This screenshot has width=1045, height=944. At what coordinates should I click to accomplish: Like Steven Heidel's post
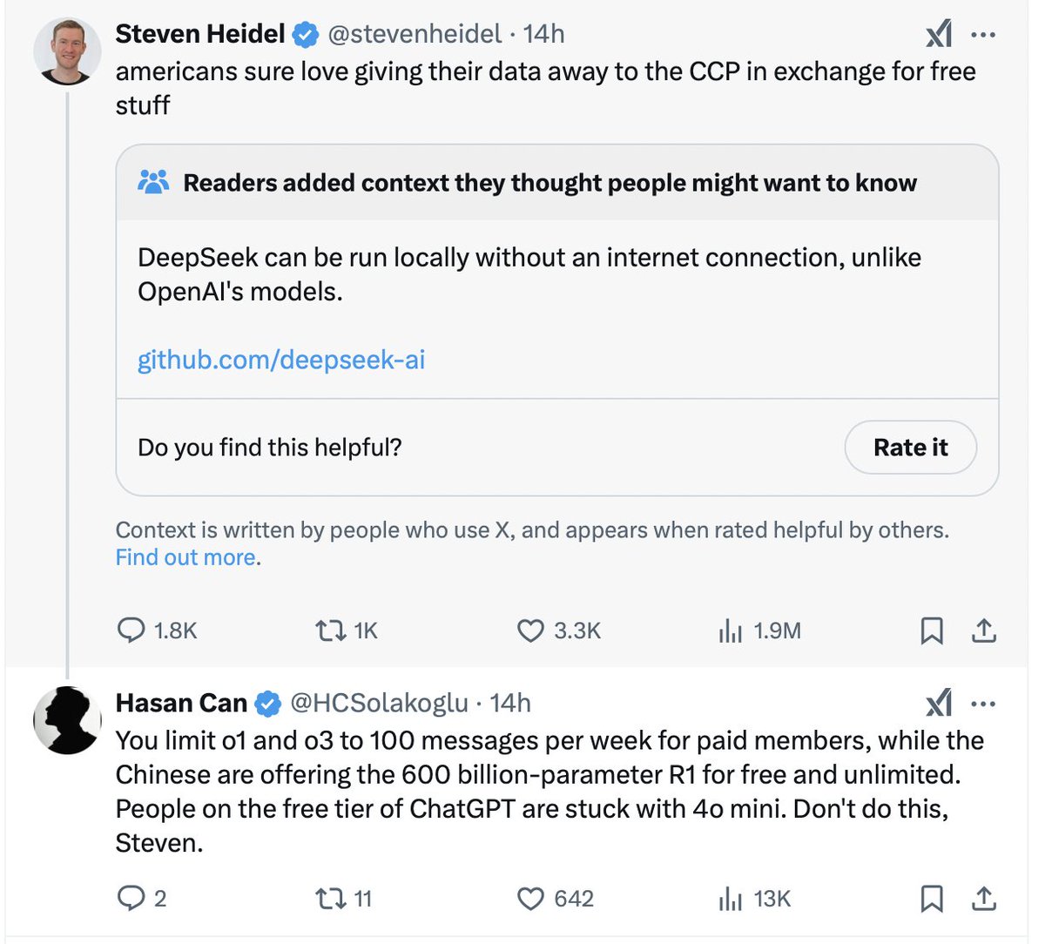point(530,630)
